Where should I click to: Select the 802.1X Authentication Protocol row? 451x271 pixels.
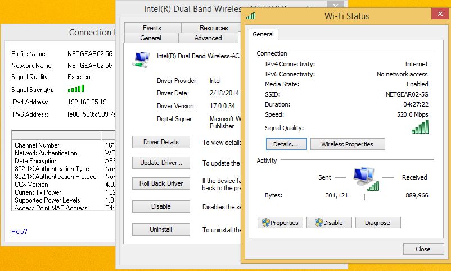64,177
